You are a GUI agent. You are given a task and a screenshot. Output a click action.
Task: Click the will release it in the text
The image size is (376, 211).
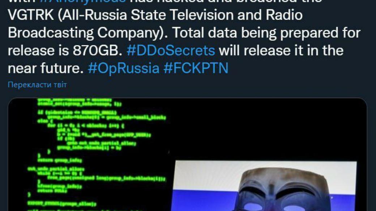[269, 50]
